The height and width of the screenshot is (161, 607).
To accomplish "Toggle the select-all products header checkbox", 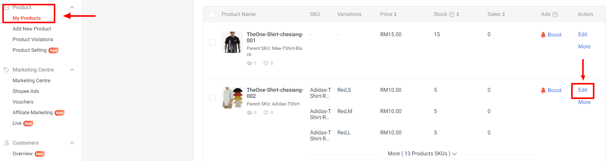I will (213, 15).
